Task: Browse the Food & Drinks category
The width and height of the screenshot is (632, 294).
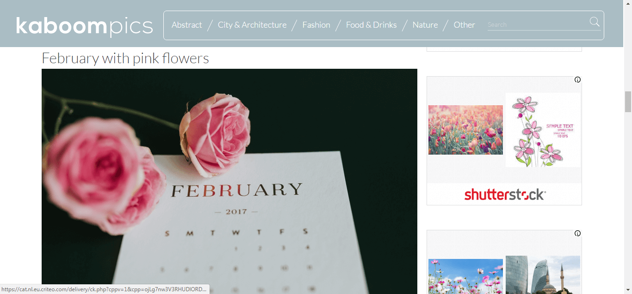Action: point(372,25)
